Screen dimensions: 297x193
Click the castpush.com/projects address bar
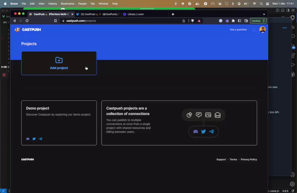point(121,21)
